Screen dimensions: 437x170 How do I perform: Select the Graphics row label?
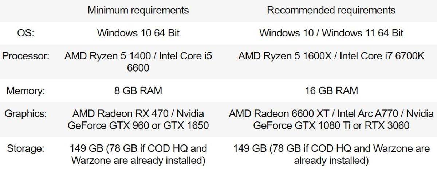[25, 113]
